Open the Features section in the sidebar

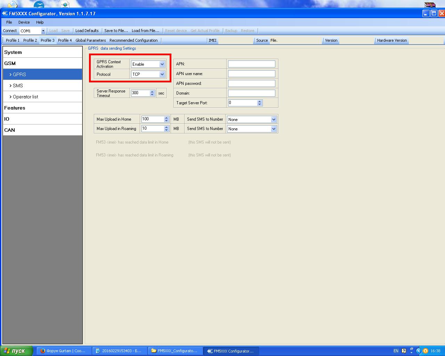[x=15, y=108]
